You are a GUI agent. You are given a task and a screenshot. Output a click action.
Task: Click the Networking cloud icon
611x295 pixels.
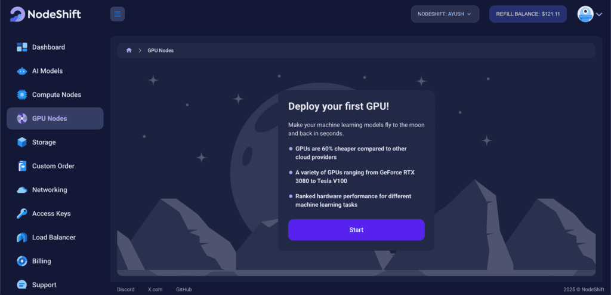pos(22,190)
